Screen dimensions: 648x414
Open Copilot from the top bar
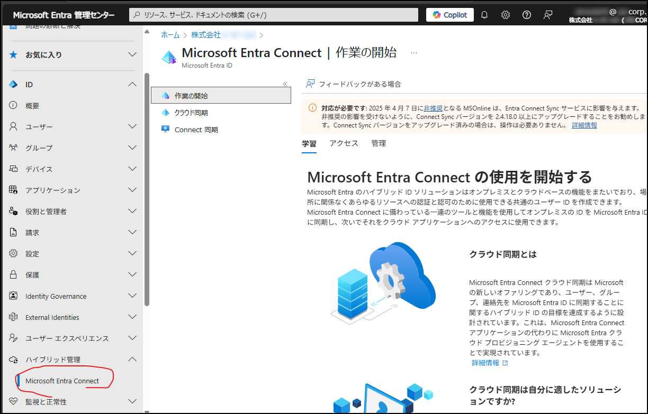coord(449,14)
